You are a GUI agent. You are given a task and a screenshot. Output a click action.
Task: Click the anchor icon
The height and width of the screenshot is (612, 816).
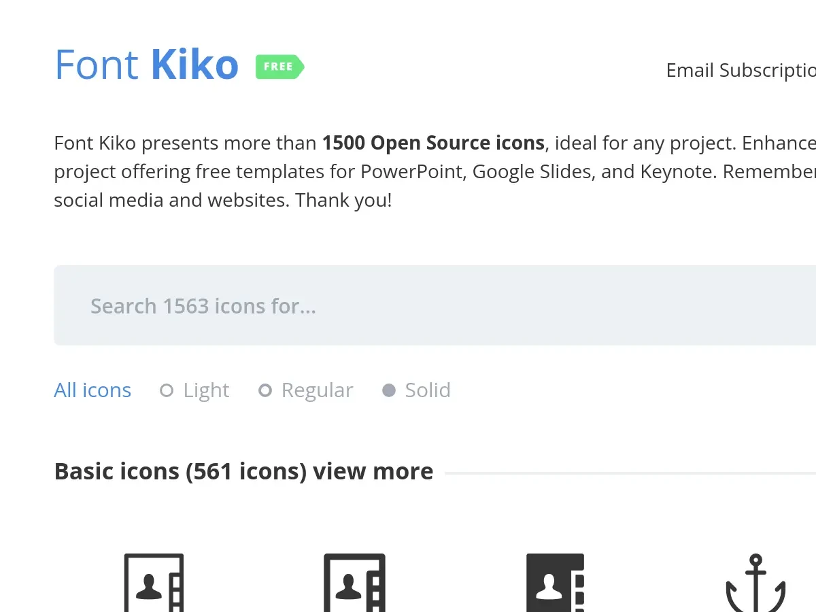pos(755,585)
